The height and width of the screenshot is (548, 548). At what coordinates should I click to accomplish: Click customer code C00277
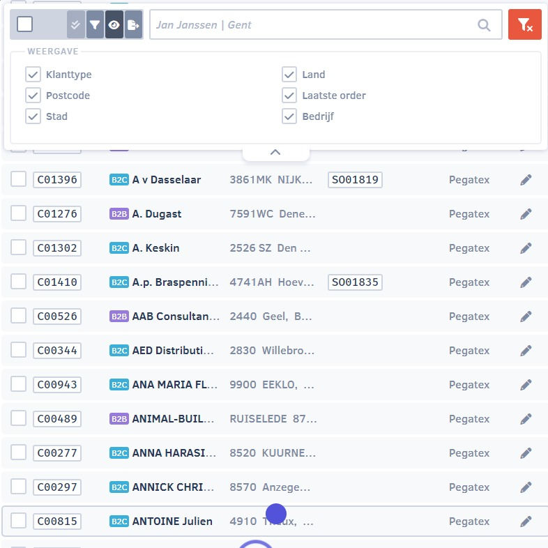tap(57, 453)
